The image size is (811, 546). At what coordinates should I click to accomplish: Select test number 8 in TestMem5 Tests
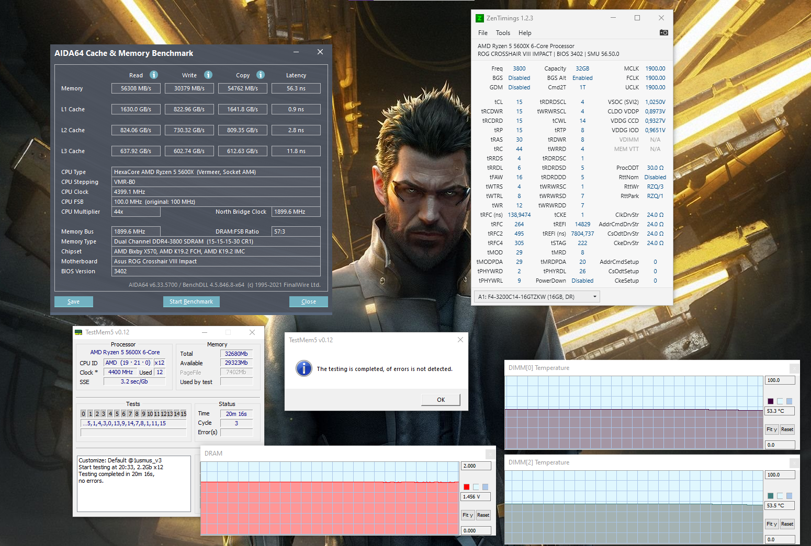point(137,414)
